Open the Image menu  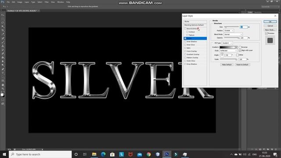click(x=20, y=2)
